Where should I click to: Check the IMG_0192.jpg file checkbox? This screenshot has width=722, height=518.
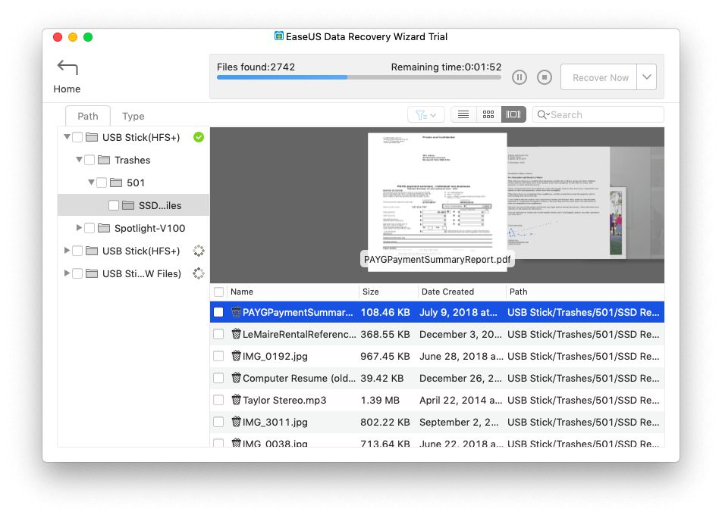218,356
